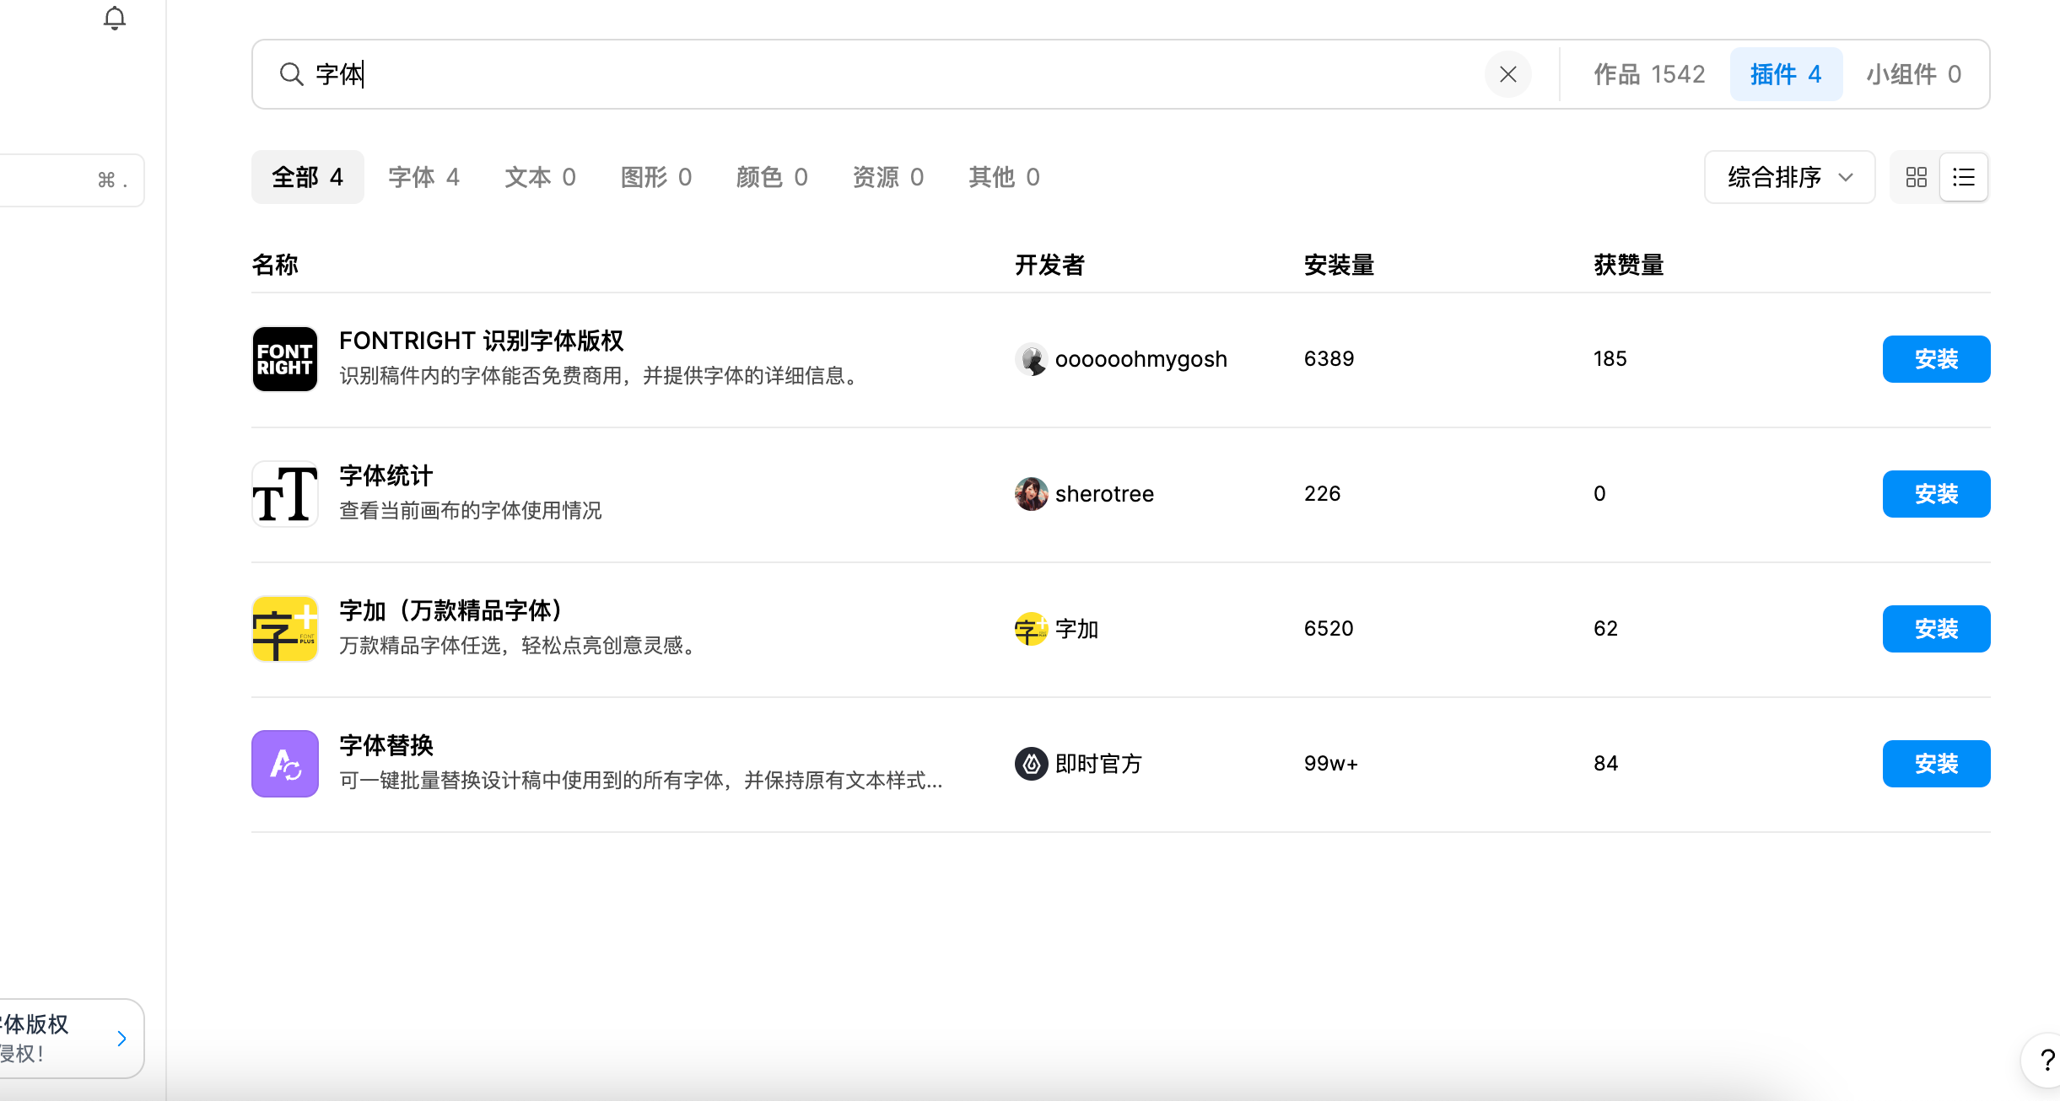This screenshot has height=1101, width=2060.
Task: Switch to the 小组件 0 tab
Action: pyautogui.click(x=1914, y=74)
